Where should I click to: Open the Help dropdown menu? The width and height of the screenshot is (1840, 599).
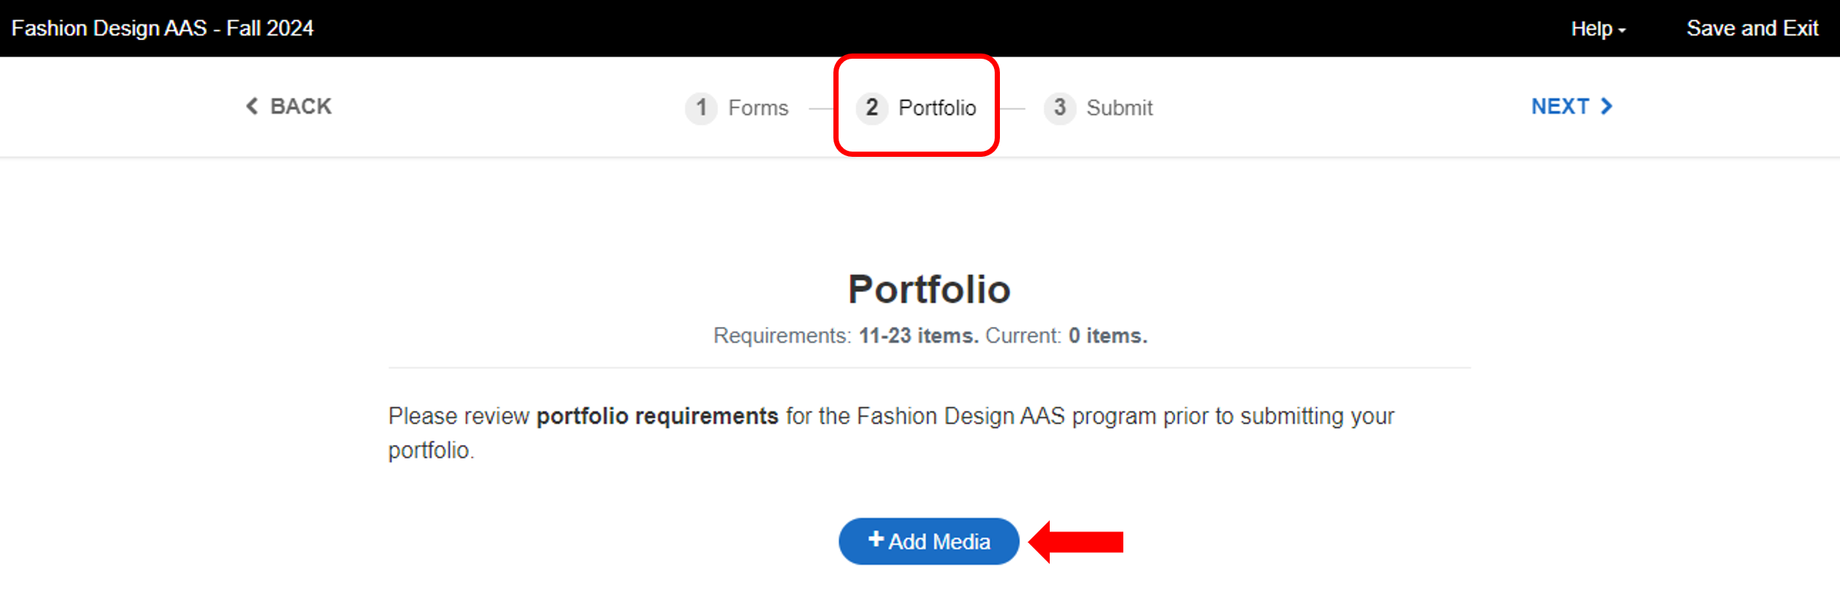[x=1591, y=28]
